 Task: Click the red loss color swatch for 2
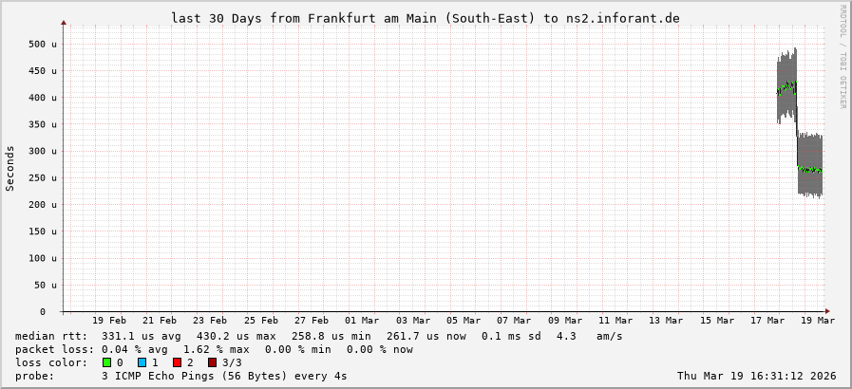coord(178,362)
